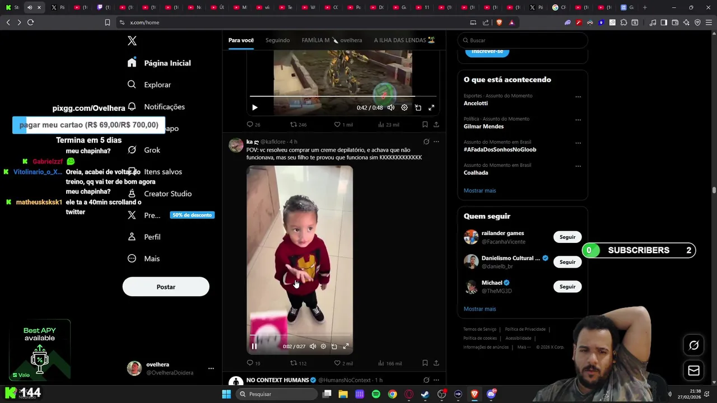
Task: Open the NO CONTEXT HUMANS profile name
Action: [x=277, y=380]
